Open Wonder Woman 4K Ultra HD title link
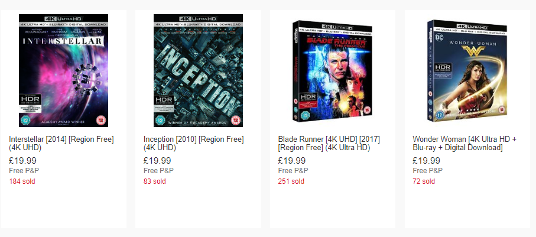The image size is (536, 237). 464,144
